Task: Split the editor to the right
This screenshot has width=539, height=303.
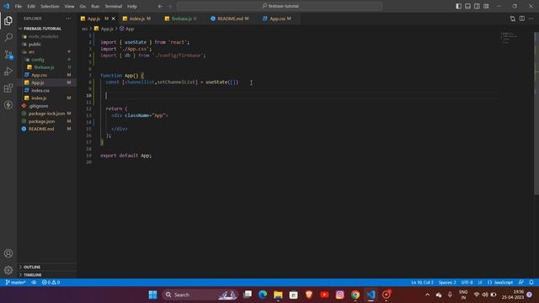Action: 522,19
